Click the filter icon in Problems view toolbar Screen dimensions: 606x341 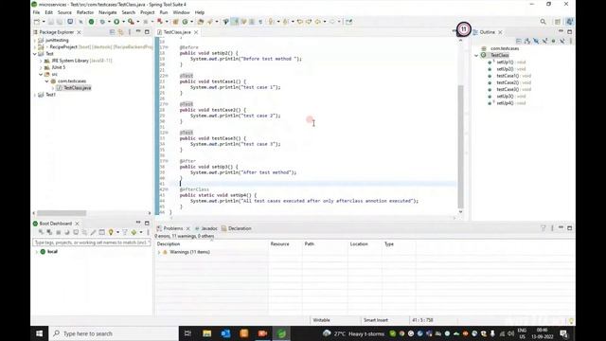(543, 228)
